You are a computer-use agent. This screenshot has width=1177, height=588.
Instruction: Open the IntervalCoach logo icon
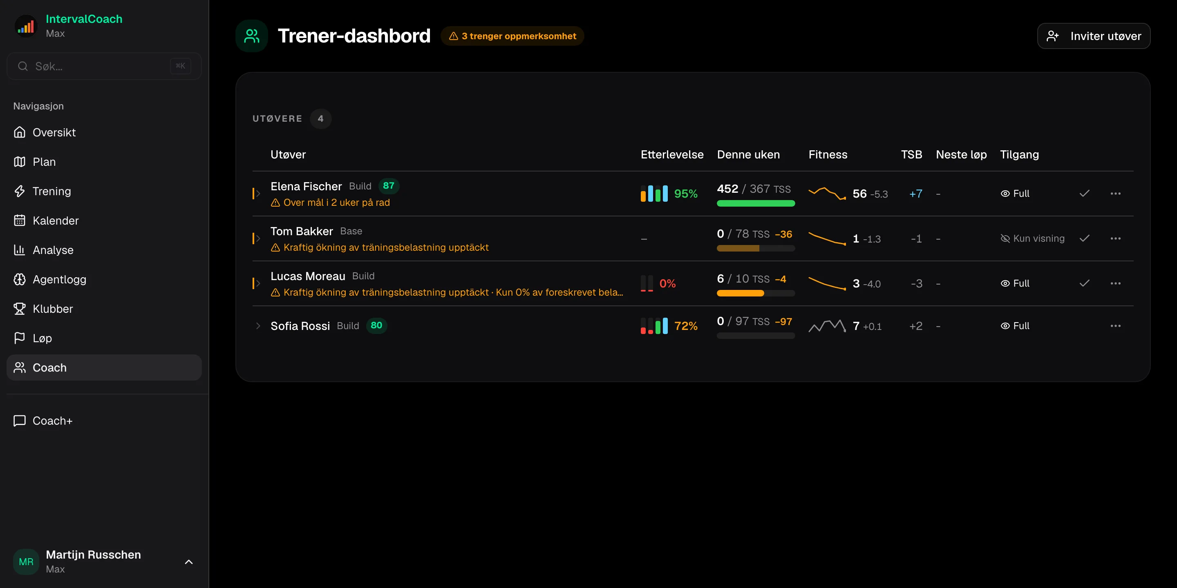26,26
